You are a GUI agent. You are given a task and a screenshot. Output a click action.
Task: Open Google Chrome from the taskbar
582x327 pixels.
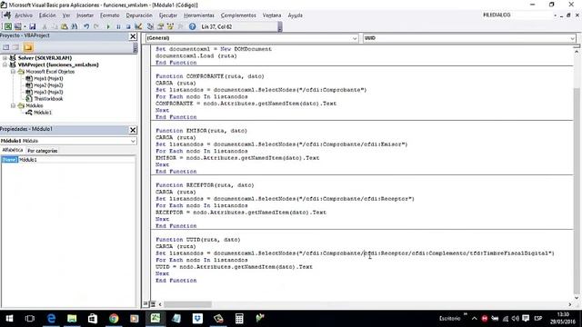pos(114,319)
